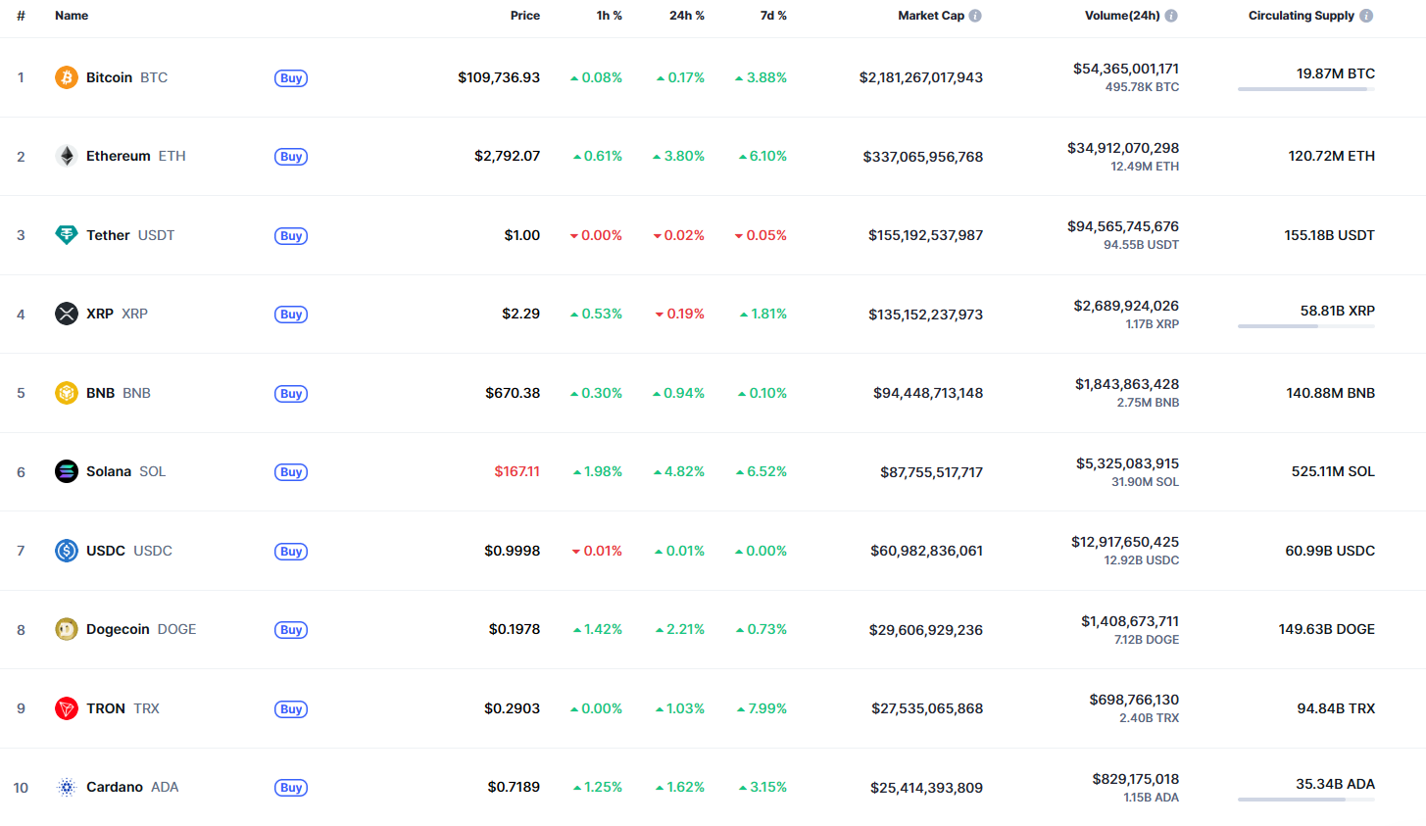Screen dimensions: 1426x826
Task: Tap the Buy button for Cardano
Action: point(291,788)
